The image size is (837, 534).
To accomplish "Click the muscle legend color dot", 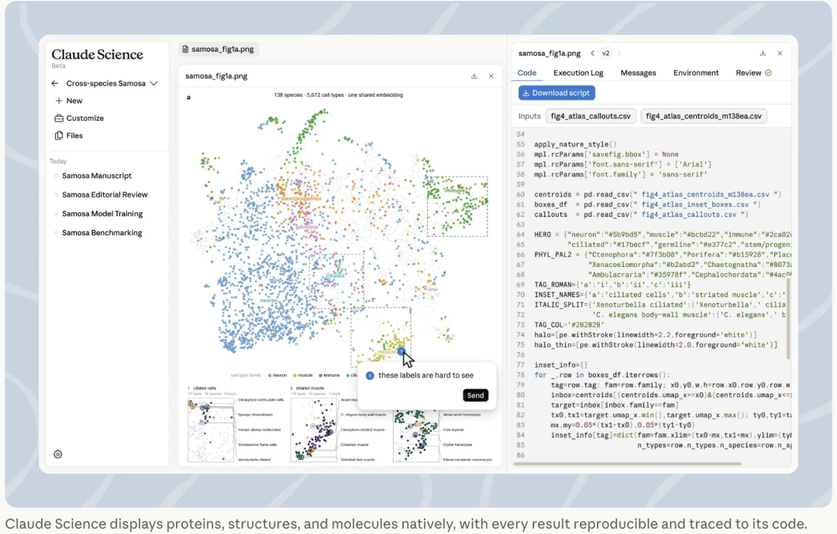I will pos(295,375).
